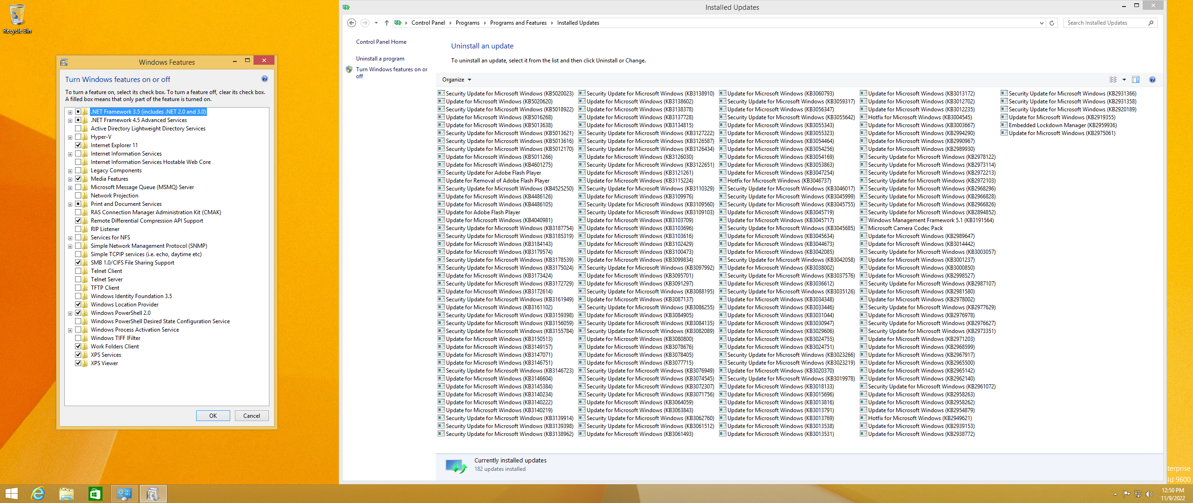Click the Windows Start button

pyautogui.click(x=11, y=494)
